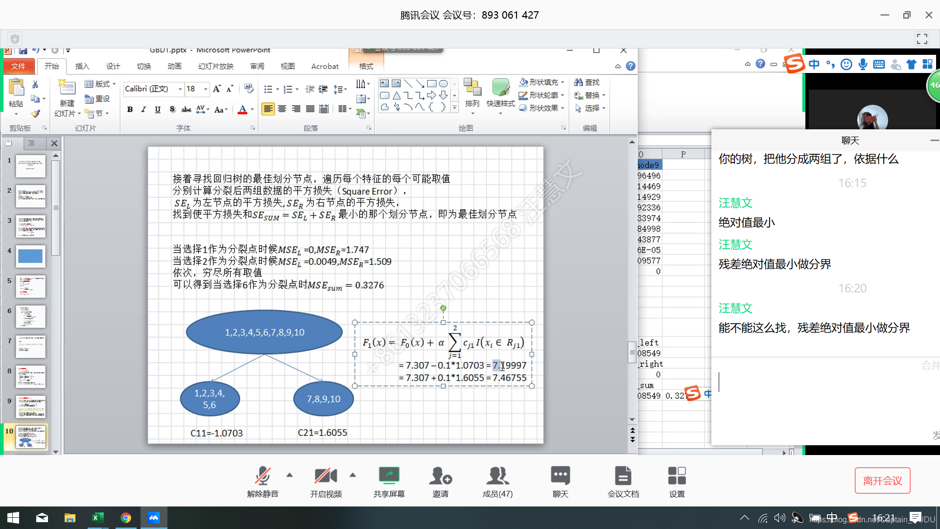Image resolution: width=940 pixels, height=529 pixels.
Task: Click the Find button in ribbon
Action: pyautogui.click(x=587, y=82)
